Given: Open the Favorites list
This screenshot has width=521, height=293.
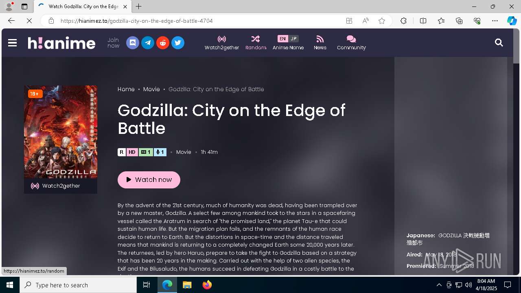Looking at the screenshot, I should coord(441,21).
